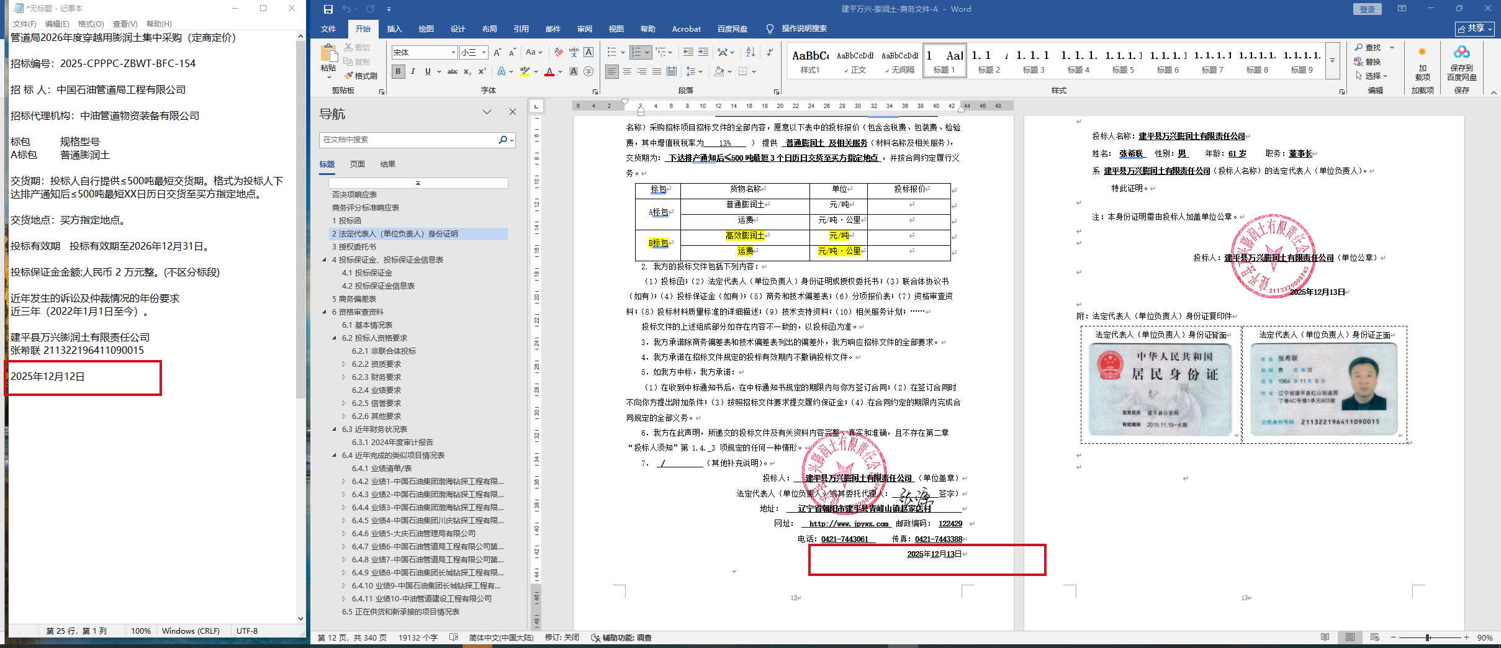Open the Share (共享) dropdown
1501x648 pixels.
[1475, 29]
